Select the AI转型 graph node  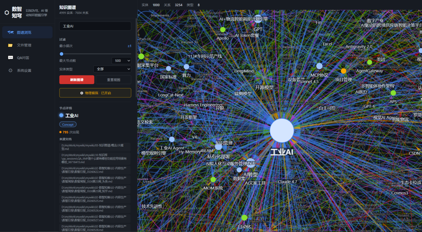(x=250, y=163)
